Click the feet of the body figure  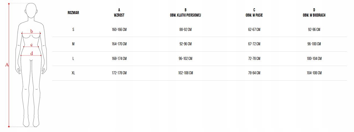31,123
